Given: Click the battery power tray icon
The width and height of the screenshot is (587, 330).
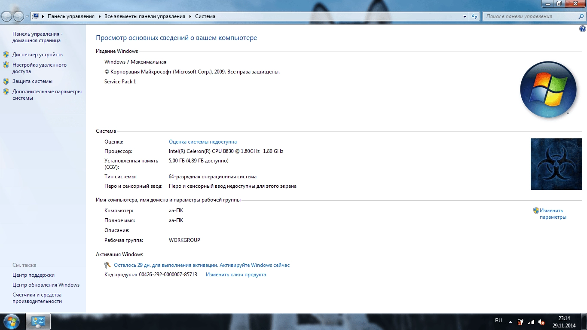Looking at the screenshot, I should (x=521, y=322).
